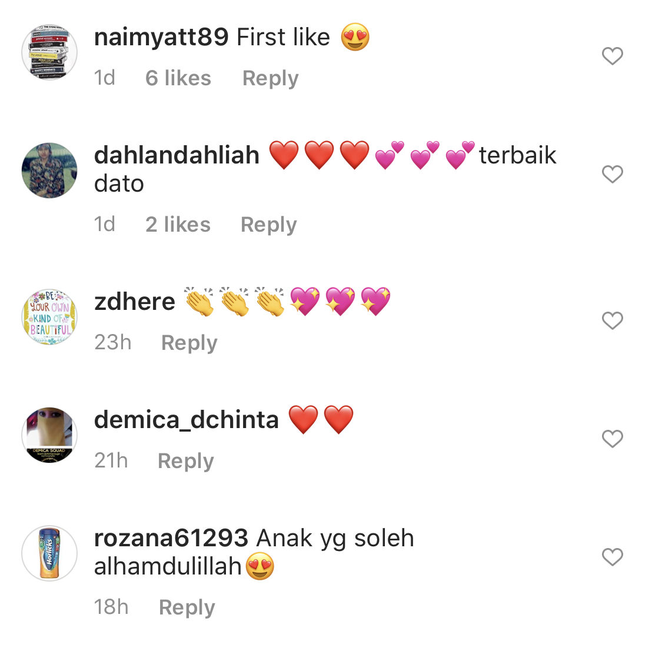This screenshot has height=648, width=662.
Task: View the 6 likes on naimyatt89's comment
Action: tap(178, 78)
